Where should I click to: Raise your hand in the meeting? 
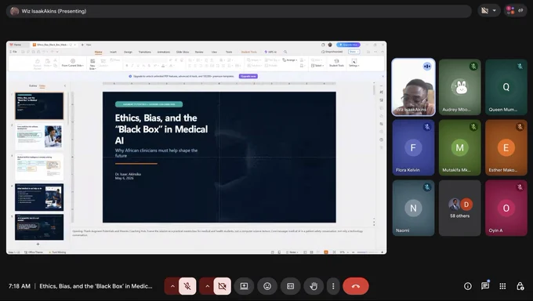click(x=314, y=286)
